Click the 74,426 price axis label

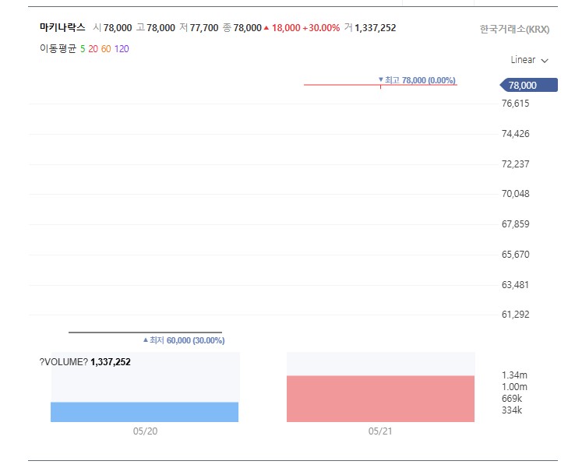click(515, 134)
